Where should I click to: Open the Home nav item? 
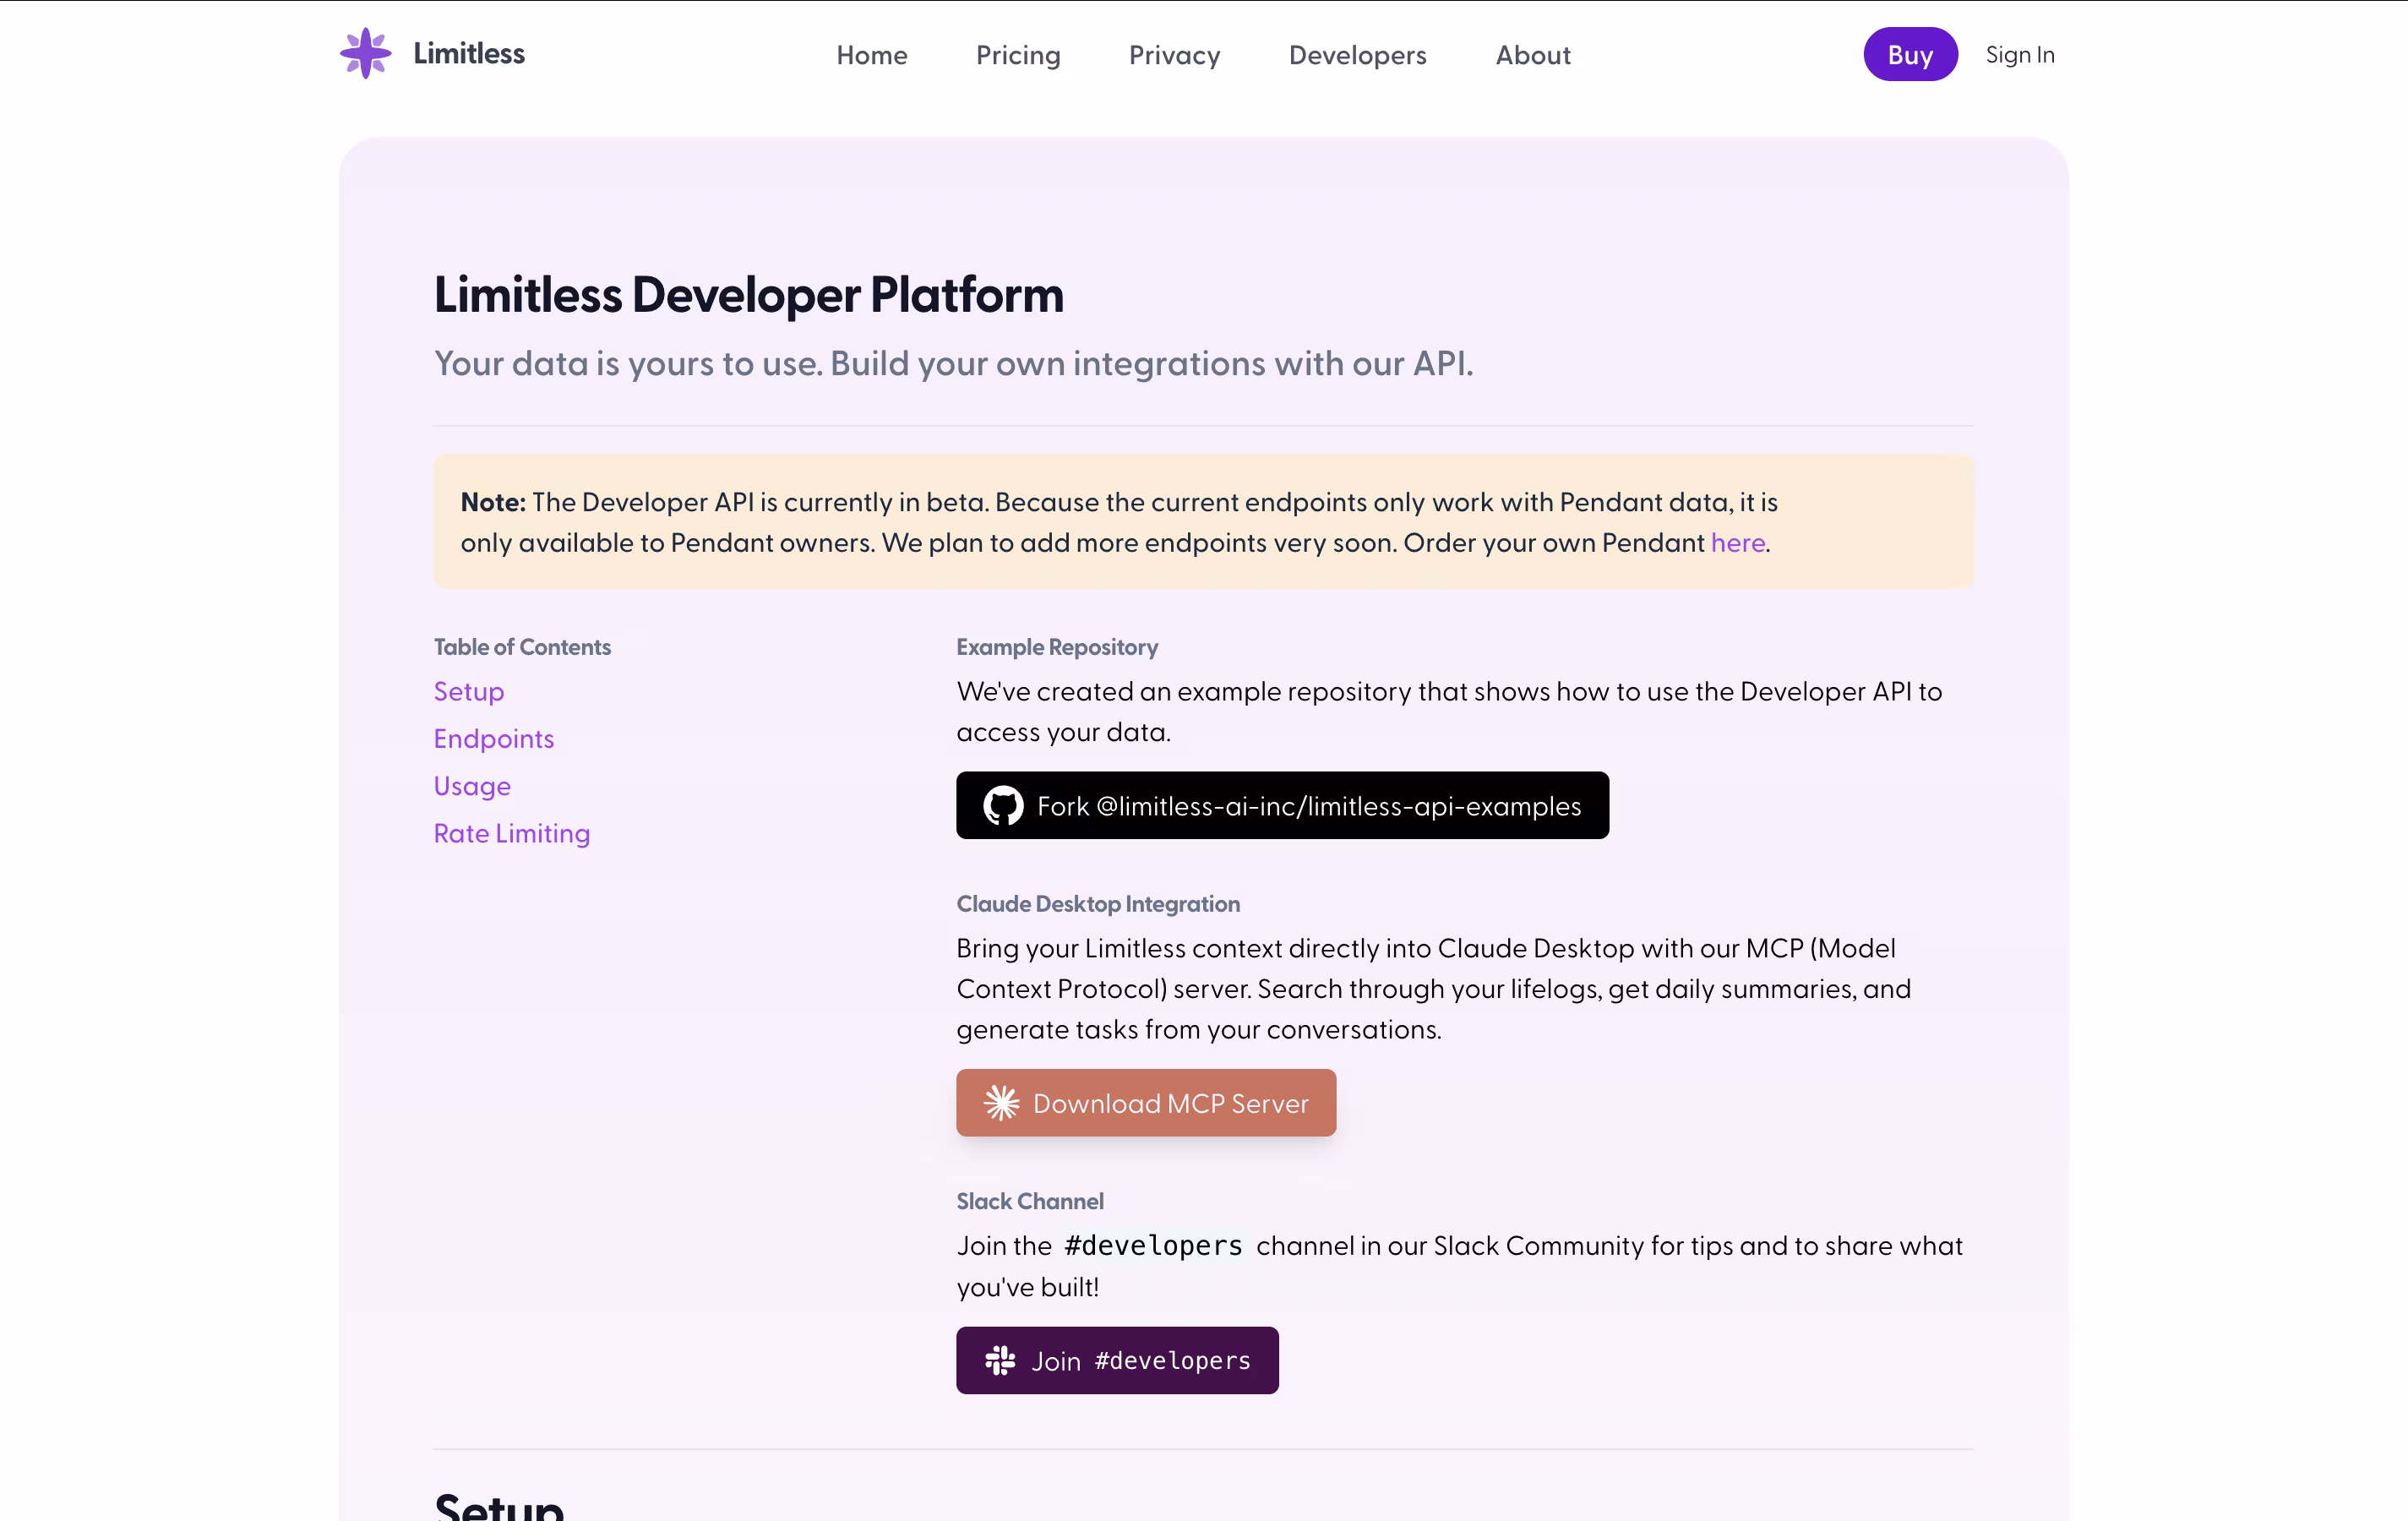[x=872, y=55]
